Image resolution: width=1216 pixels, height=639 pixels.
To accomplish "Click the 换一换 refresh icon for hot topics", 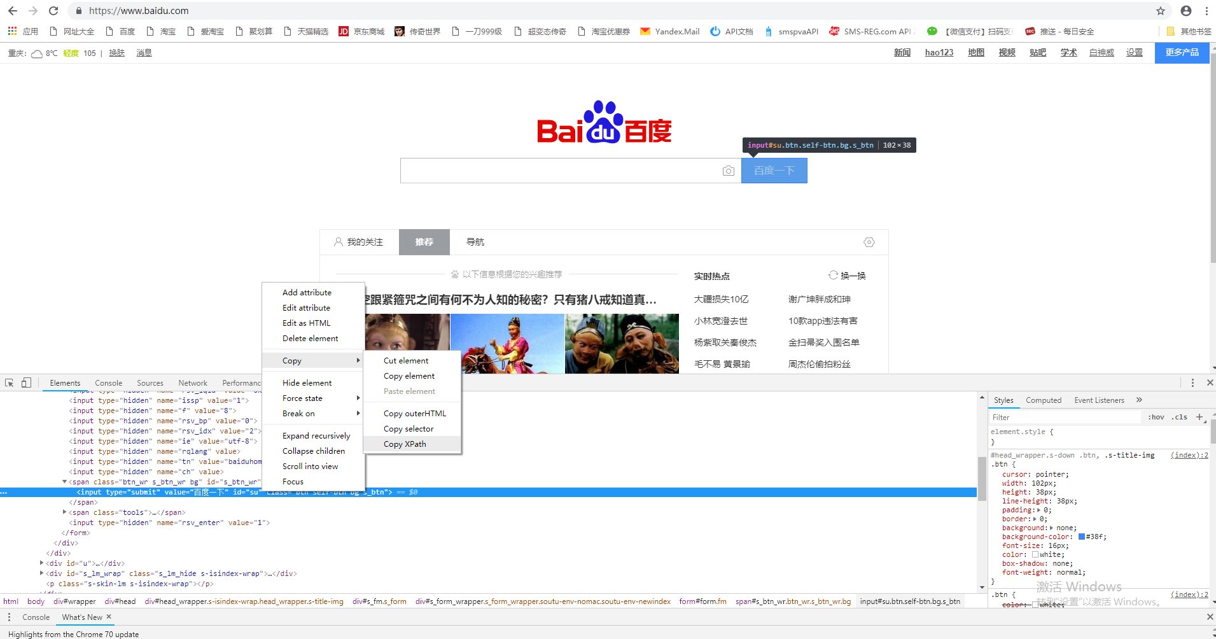I will (x=833, y=275).
